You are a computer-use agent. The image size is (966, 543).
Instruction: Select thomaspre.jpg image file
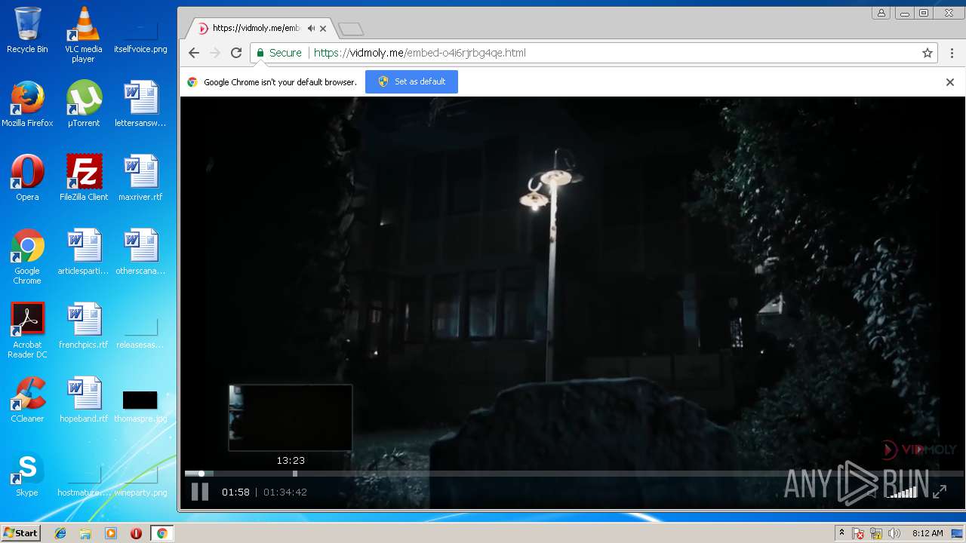pos(140,406)
